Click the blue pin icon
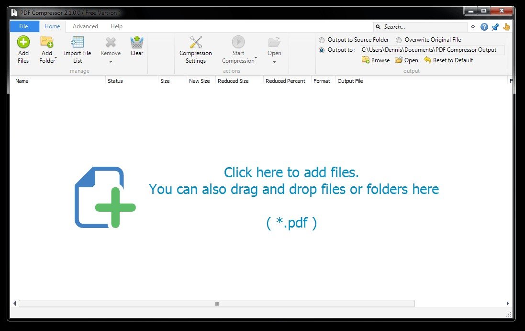This screenshot has width=525, height=331. (495, 27)
